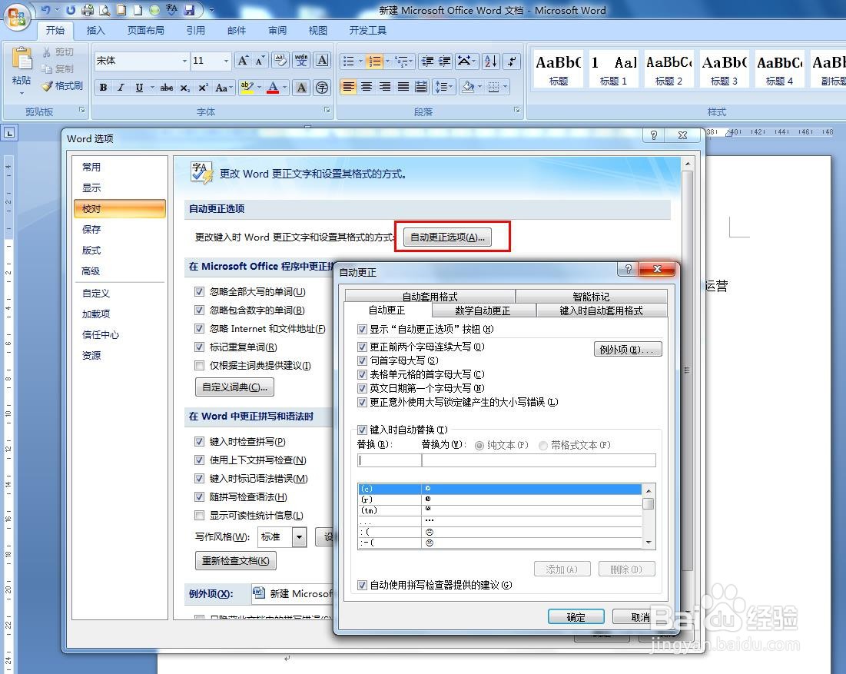
Task: Click the font color red A swatch
Action: point(273,87)
